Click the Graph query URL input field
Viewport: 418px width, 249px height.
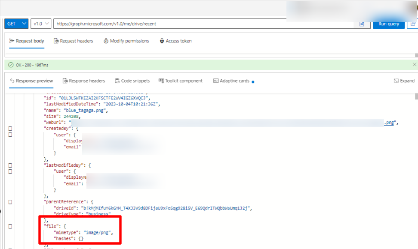click(204, 24)
